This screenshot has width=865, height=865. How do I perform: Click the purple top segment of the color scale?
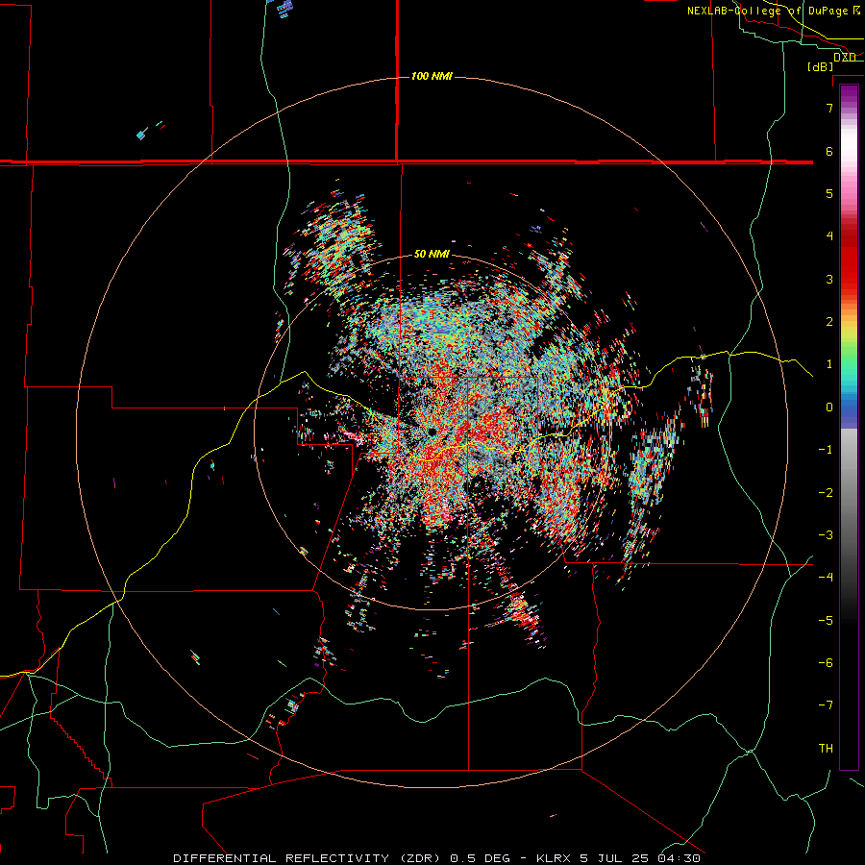tap(849, 94)
